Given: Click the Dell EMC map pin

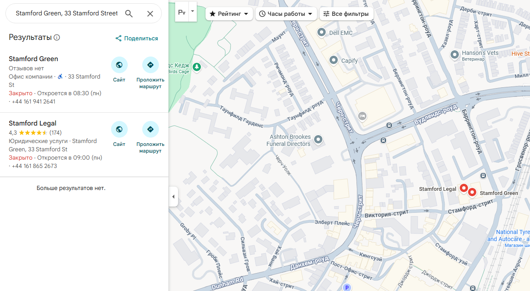Looking at the screenshot, I should 322,32.
